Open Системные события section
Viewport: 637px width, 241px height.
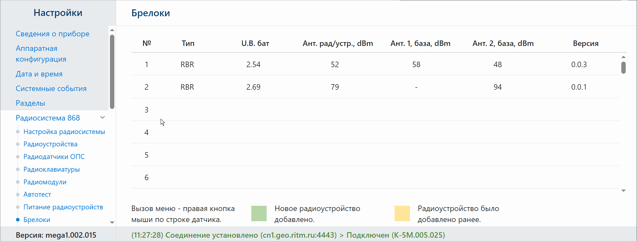point(51,89)
